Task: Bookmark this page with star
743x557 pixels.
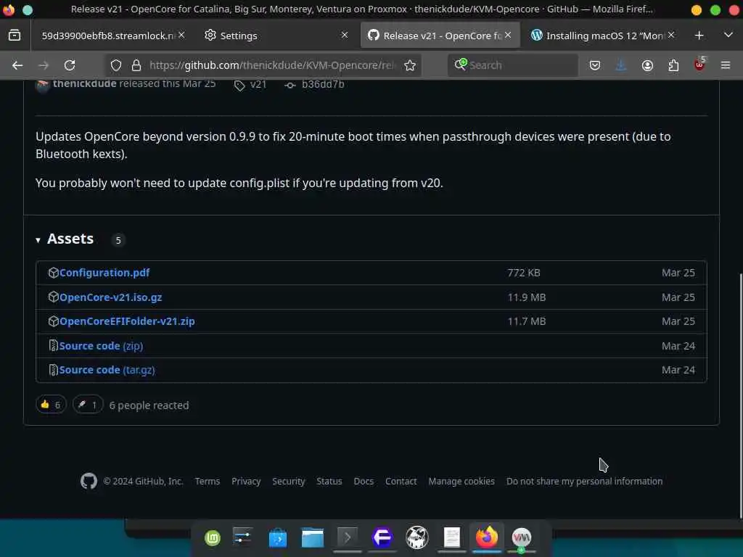Action: 410,65
